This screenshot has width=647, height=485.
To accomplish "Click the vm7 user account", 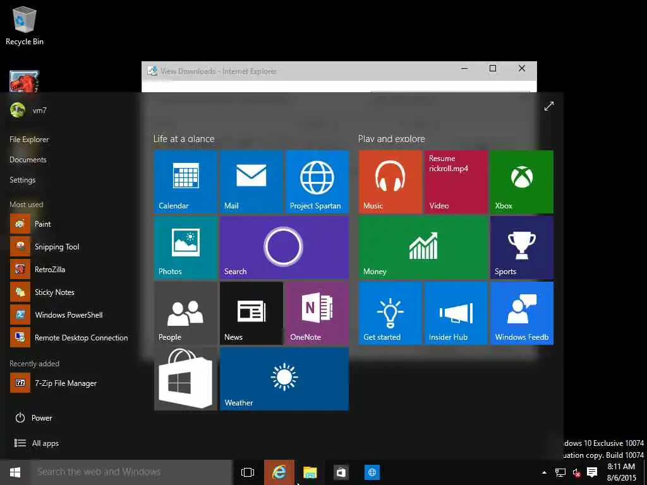I will (29, 110).
